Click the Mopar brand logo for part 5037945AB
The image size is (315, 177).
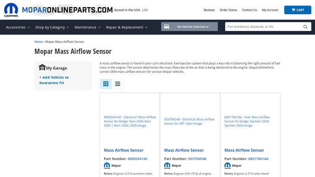click(x=167, y=166)
